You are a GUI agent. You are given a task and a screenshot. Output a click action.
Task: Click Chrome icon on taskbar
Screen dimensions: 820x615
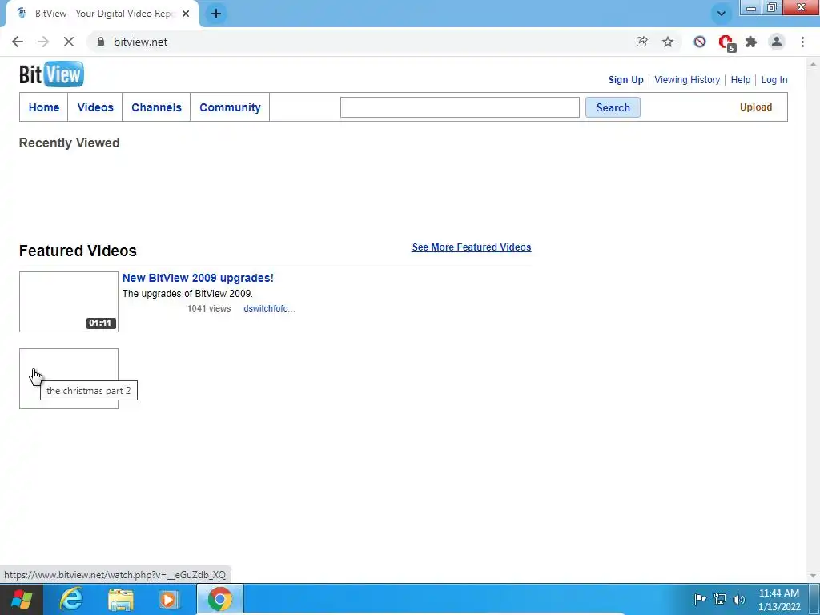click(x=219, y=599)
